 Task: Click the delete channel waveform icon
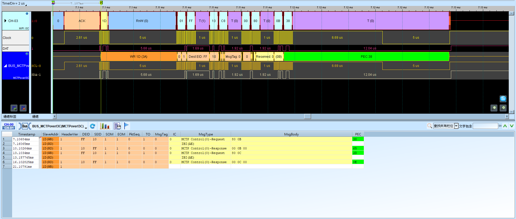click(23, 108)
